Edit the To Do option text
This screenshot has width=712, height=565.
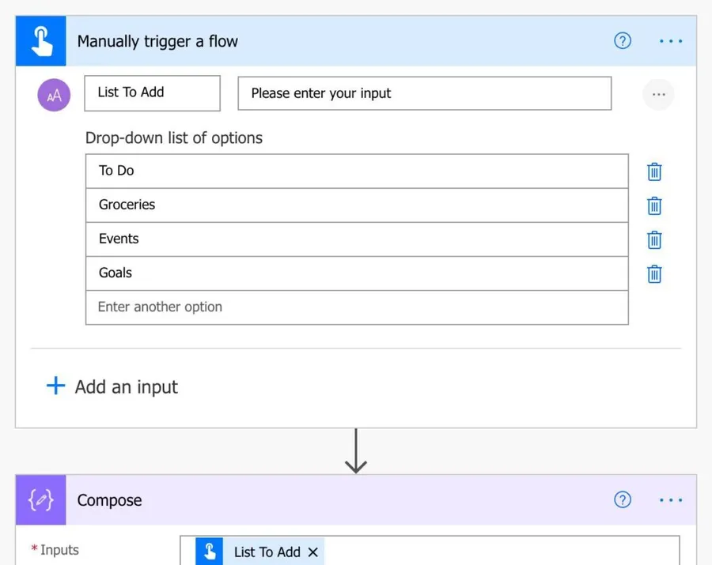click(356, 171)
